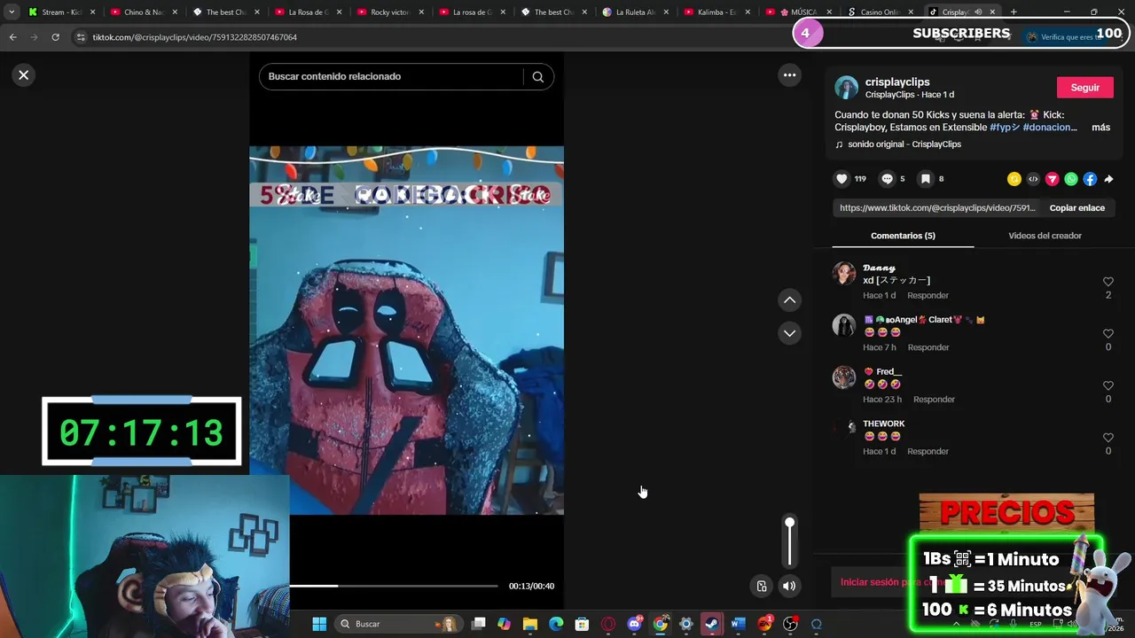Click the TikTok URL in address bar
Viewport: 1135px width, 638px height.
point(195,37)
